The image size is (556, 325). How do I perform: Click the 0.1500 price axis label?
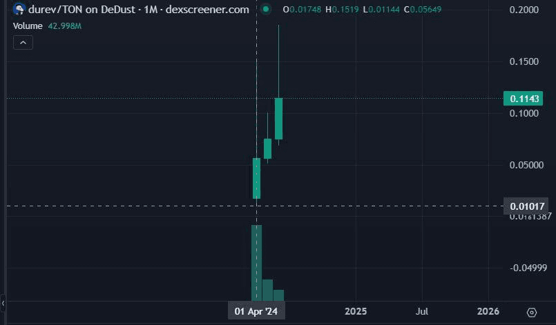[x=524, y=61]
